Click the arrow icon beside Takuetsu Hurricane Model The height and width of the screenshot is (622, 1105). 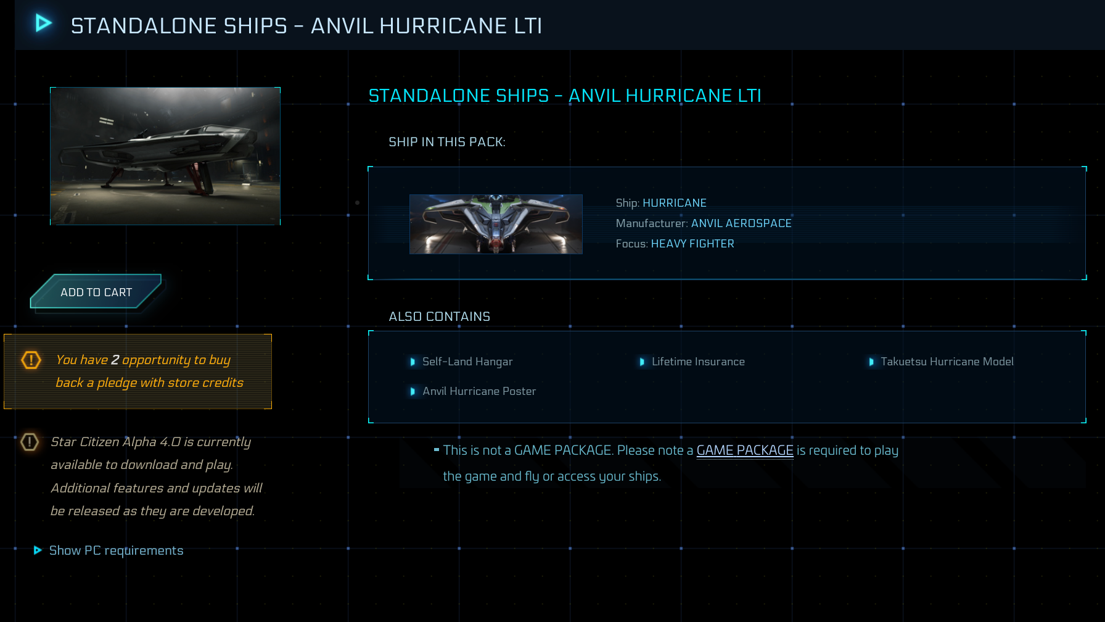[x=871, y=362]
